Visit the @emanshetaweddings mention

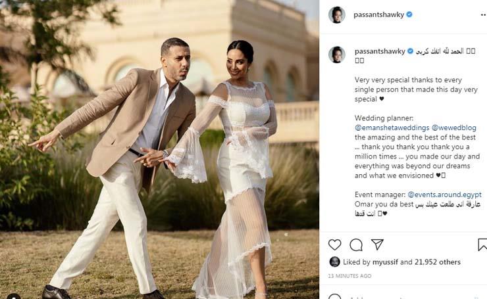pyautogui.click(x=392, y=127)
